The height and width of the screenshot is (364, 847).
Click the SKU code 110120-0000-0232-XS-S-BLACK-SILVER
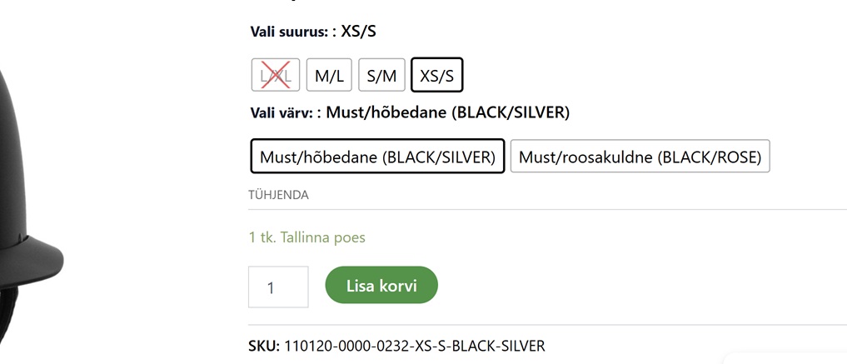[x=414, y=345]
